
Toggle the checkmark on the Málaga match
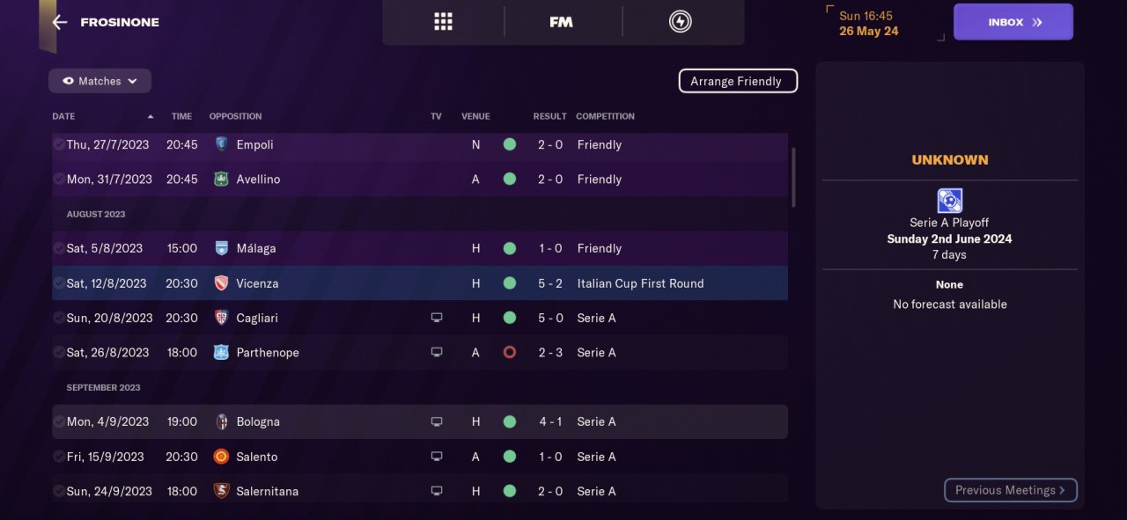58,248
